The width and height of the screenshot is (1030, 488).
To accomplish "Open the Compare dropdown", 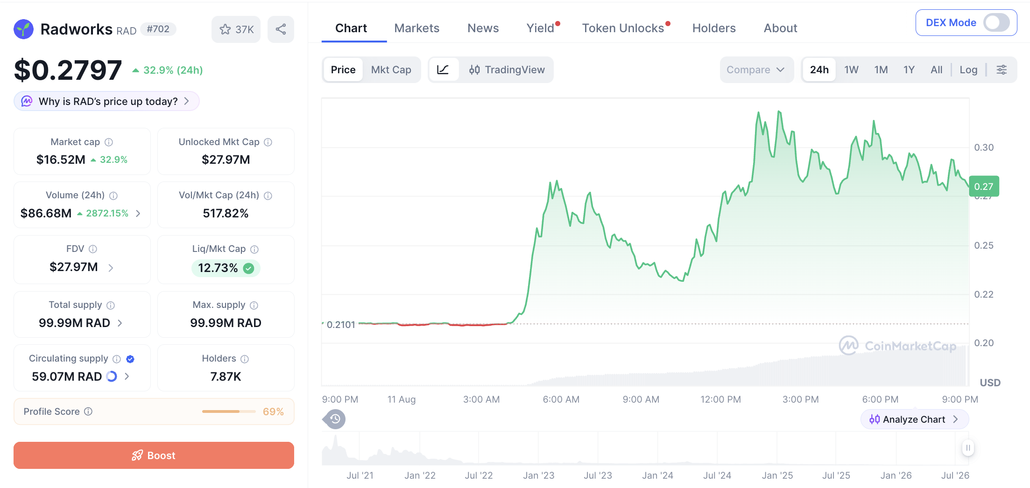I will point(756,70).
